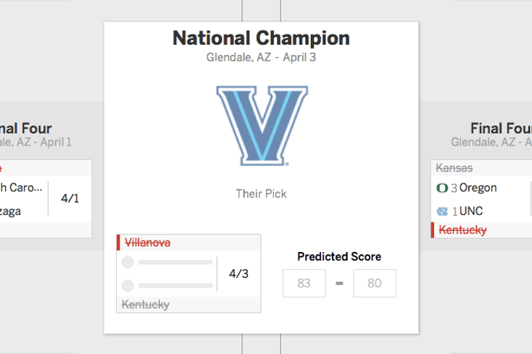This screenshot has height=354, width=532.
Task: Click the National Champion heading
Action: [261, 38]
